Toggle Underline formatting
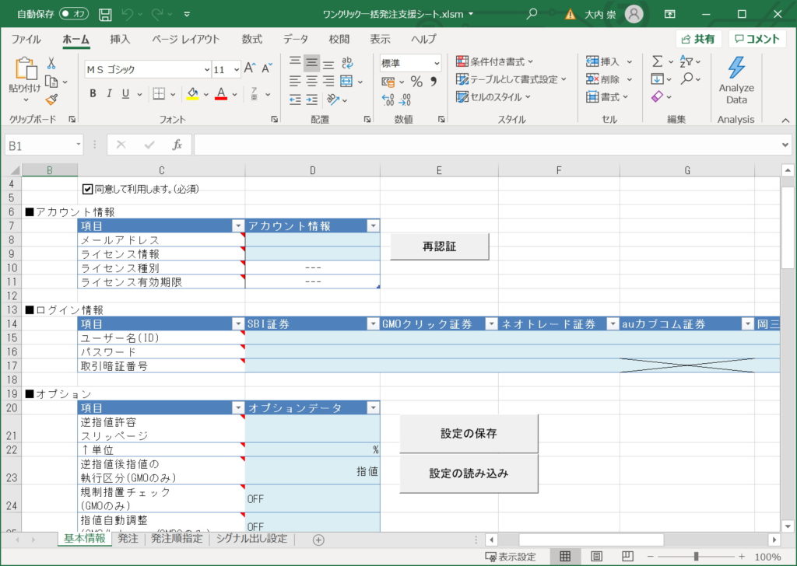Image resolution: width=797 pixels, height=566 pixels. click(x=125, y=93)
